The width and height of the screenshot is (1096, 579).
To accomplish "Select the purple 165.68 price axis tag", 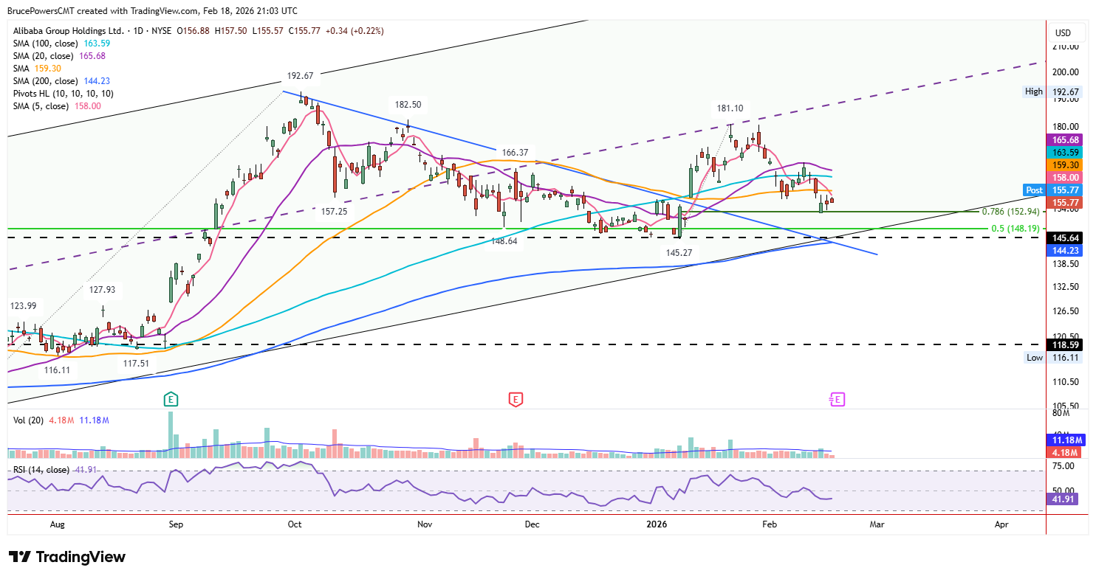I will [1066, 139].
